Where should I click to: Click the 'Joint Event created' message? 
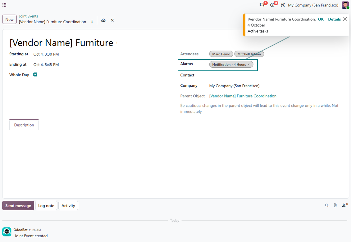point(31,236)
